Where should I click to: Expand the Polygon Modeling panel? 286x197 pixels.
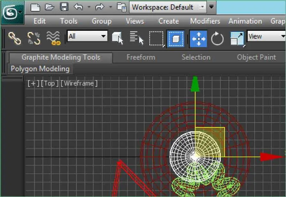(40, 69)
